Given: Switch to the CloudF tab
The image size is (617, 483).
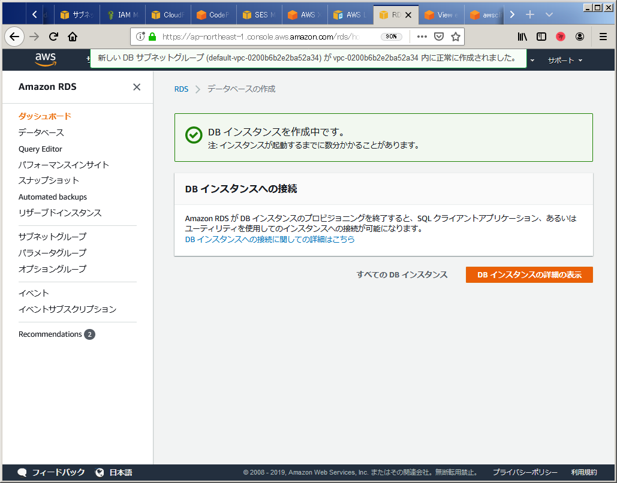Looking at the screenshot, I should tap(168, 15).
